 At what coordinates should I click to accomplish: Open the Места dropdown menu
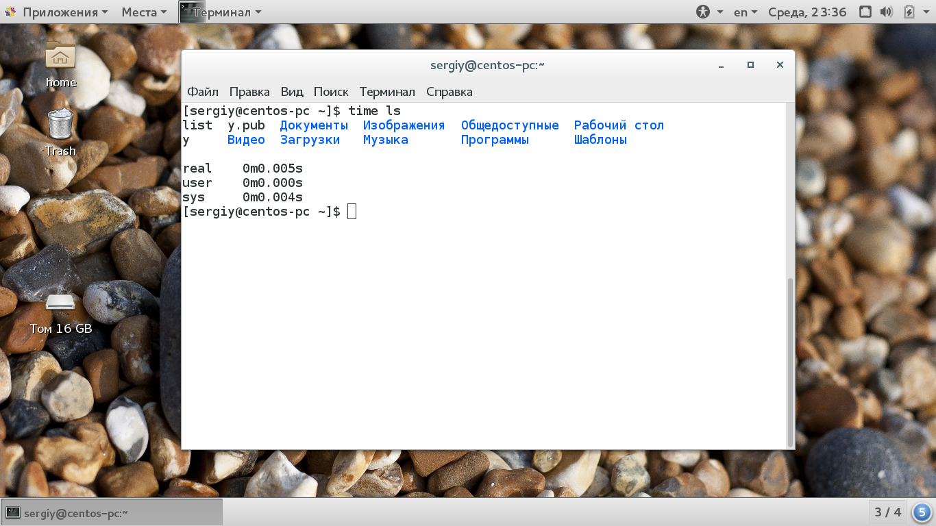tap(144, 12)
